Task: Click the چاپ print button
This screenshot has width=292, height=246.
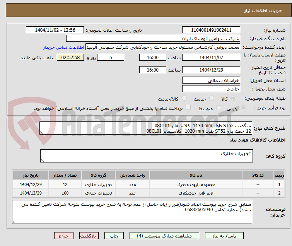Action: pos(114,236)
